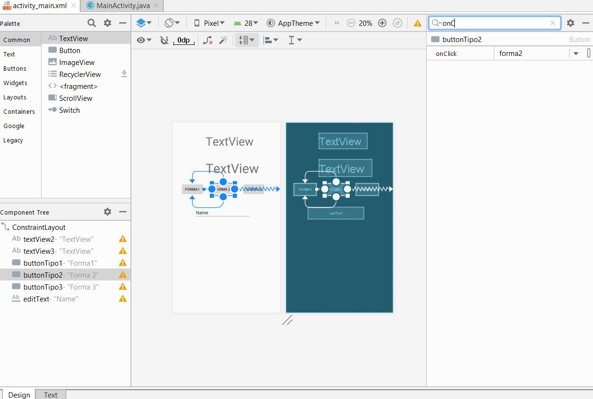The height and width of the screenshot is (399, 593).
Task: Pick Switch from the palette list
Action: pos(86,110)
